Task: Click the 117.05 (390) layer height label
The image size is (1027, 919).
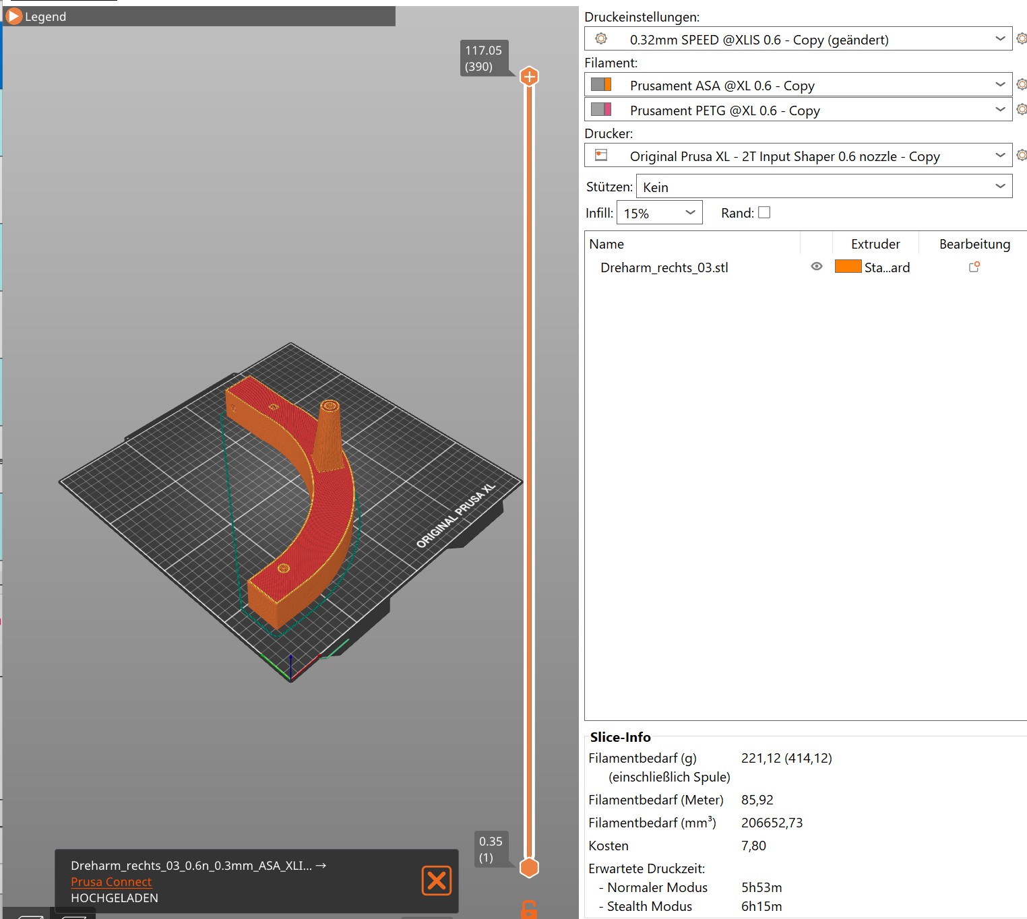Action: [484, 59]
